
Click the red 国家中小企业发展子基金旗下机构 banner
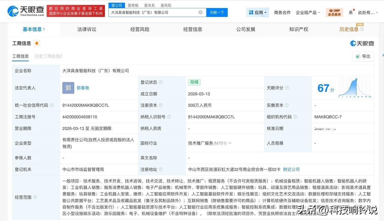tap(76, 11)
